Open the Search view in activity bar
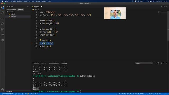 pos(2,13)
